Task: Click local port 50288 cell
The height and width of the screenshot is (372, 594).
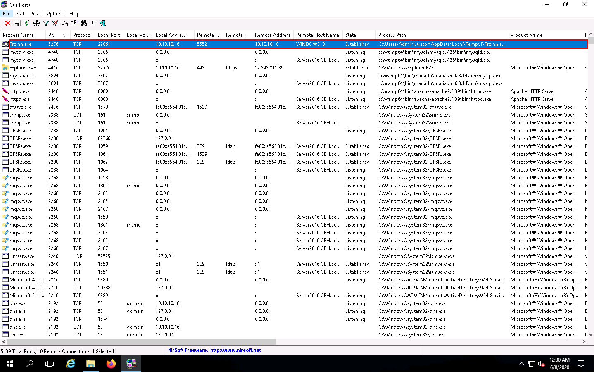Action: point(104,288)
